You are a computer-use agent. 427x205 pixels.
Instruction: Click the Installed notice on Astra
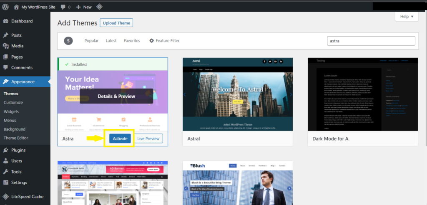tap(113, 64)
